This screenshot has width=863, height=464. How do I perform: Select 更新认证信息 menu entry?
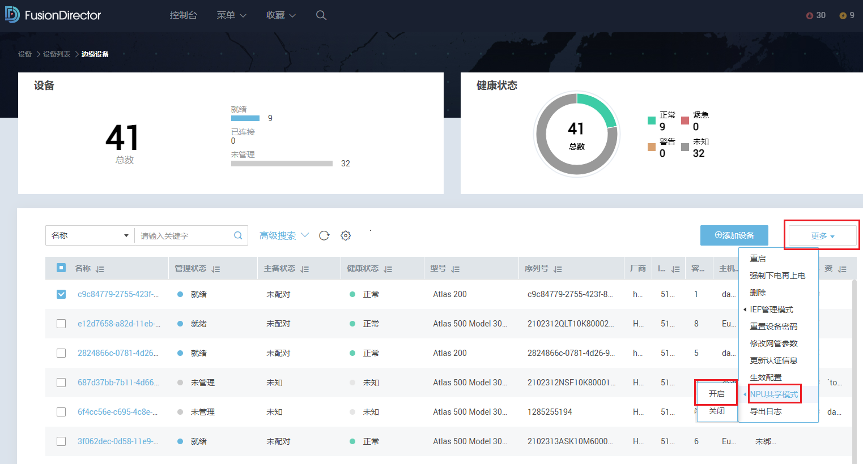click(773, 360)
